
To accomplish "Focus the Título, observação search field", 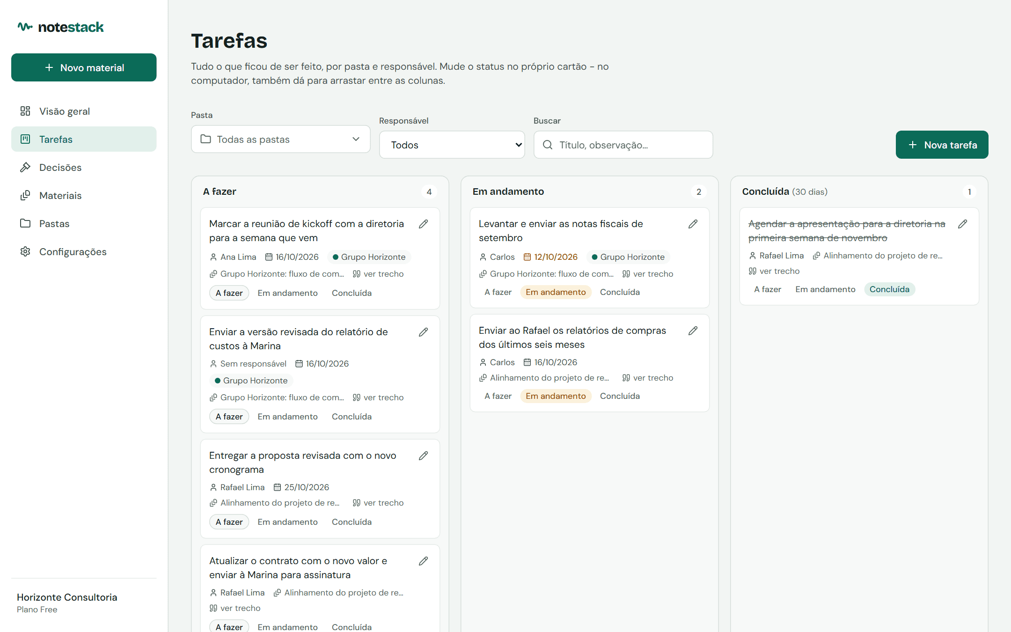I will pos(623,145).
